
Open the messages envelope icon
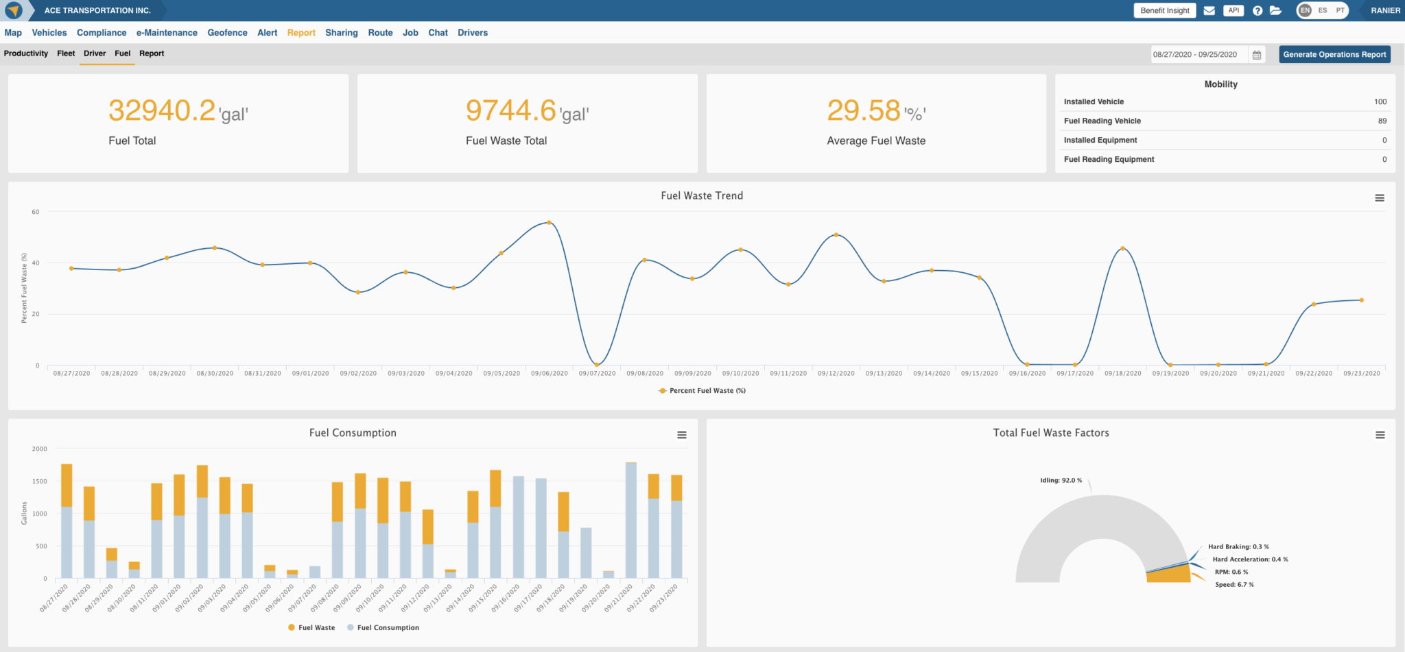tap(1209, 10)
